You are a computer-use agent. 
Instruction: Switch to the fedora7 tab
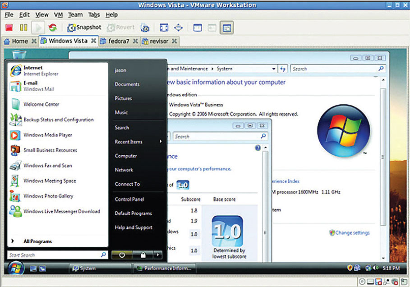tap(119, 41)
